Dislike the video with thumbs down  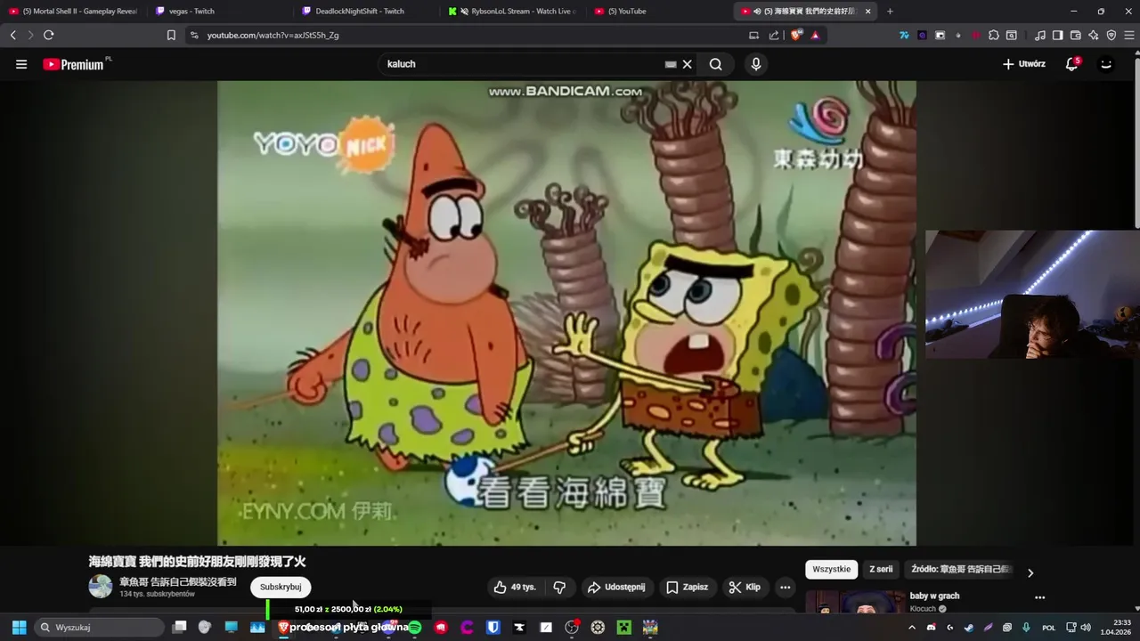click(559, 588)
